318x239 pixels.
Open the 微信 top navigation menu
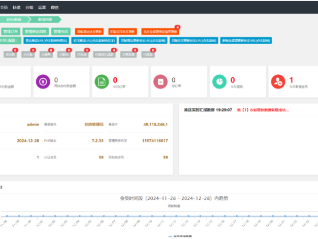point(55,8)
